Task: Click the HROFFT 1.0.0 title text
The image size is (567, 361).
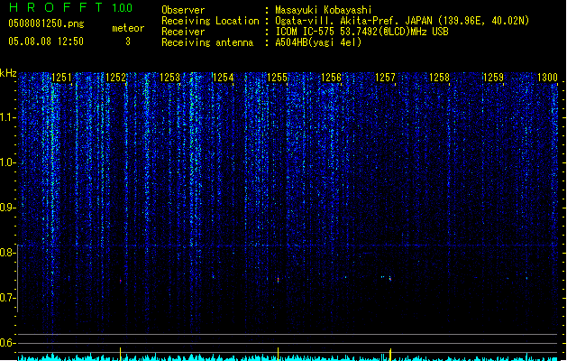Action: tap(70, 7)
